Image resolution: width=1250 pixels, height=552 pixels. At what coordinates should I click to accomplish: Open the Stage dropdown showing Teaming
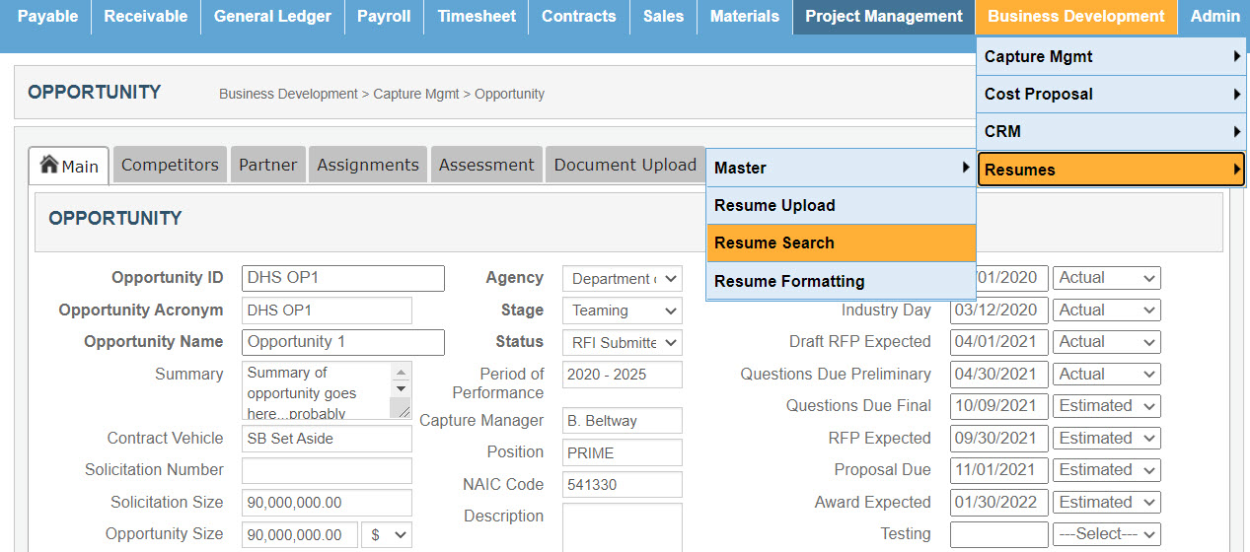(x=623, y=310)
